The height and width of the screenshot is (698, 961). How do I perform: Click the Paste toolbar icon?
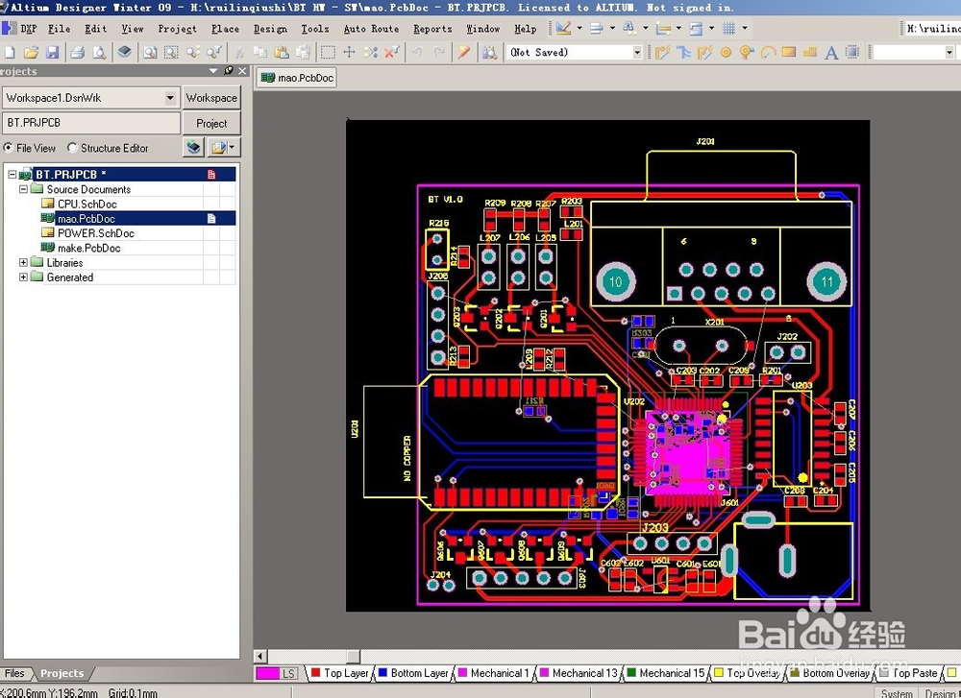pyautogui.click(x=282, y=53)
